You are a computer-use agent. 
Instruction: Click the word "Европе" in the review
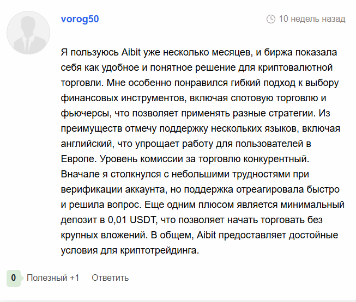[x=76, y=160]
